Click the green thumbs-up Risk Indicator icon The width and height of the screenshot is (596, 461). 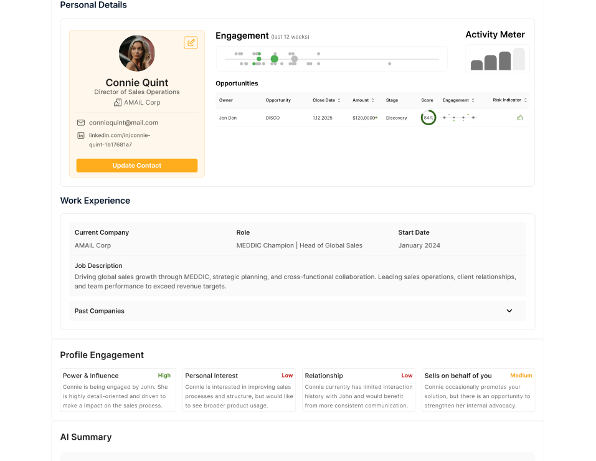coord(520,118)
